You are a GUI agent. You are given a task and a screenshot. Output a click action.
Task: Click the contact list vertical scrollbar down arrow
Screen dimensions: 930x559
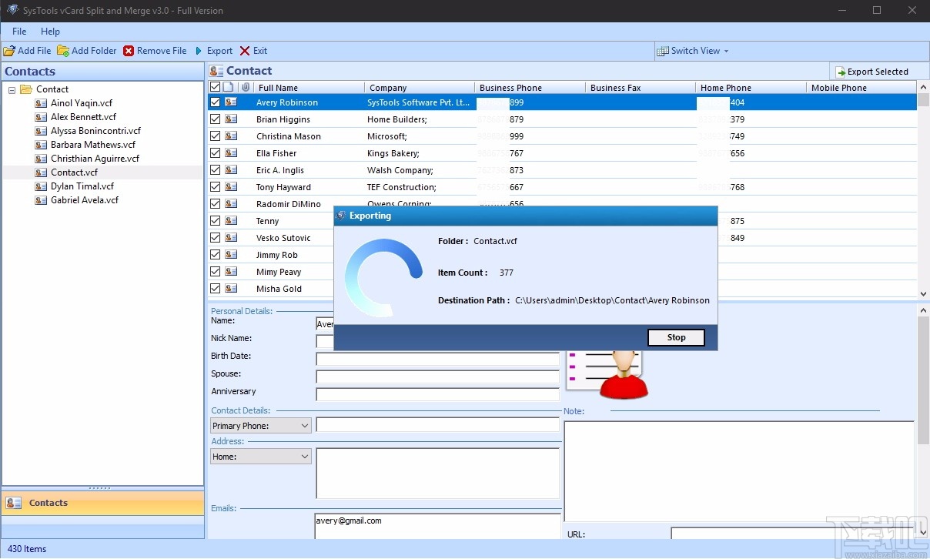(x=923, y=294)
